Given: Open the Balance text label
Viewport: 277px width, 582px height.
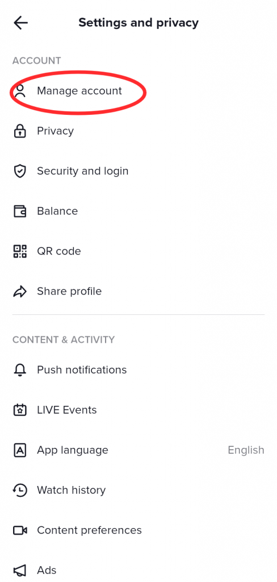Looking at the screenshot, I should tap(57, 211).
